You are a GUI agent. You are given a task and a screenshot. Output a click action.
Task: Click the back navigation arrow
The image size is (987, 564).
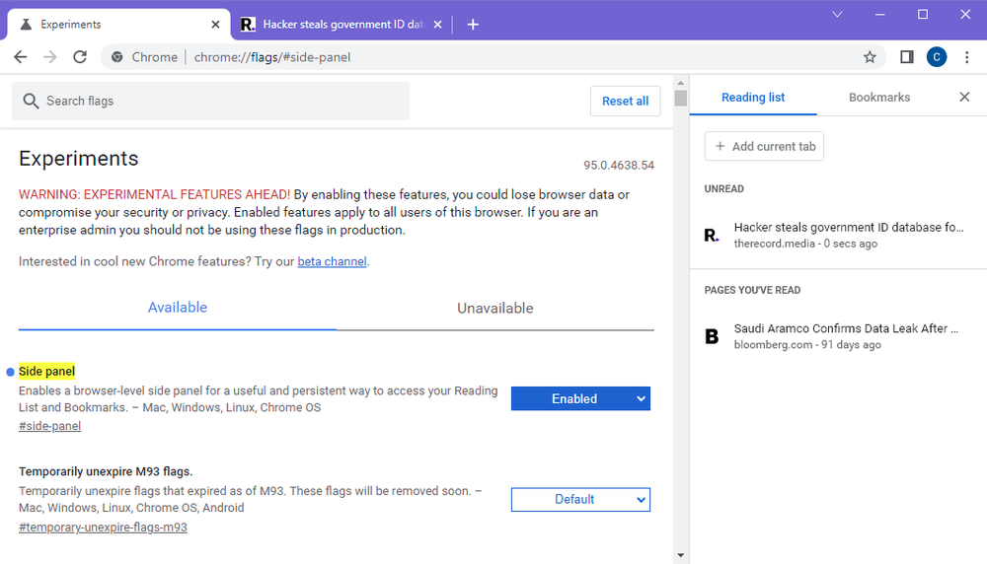(20, 57)
